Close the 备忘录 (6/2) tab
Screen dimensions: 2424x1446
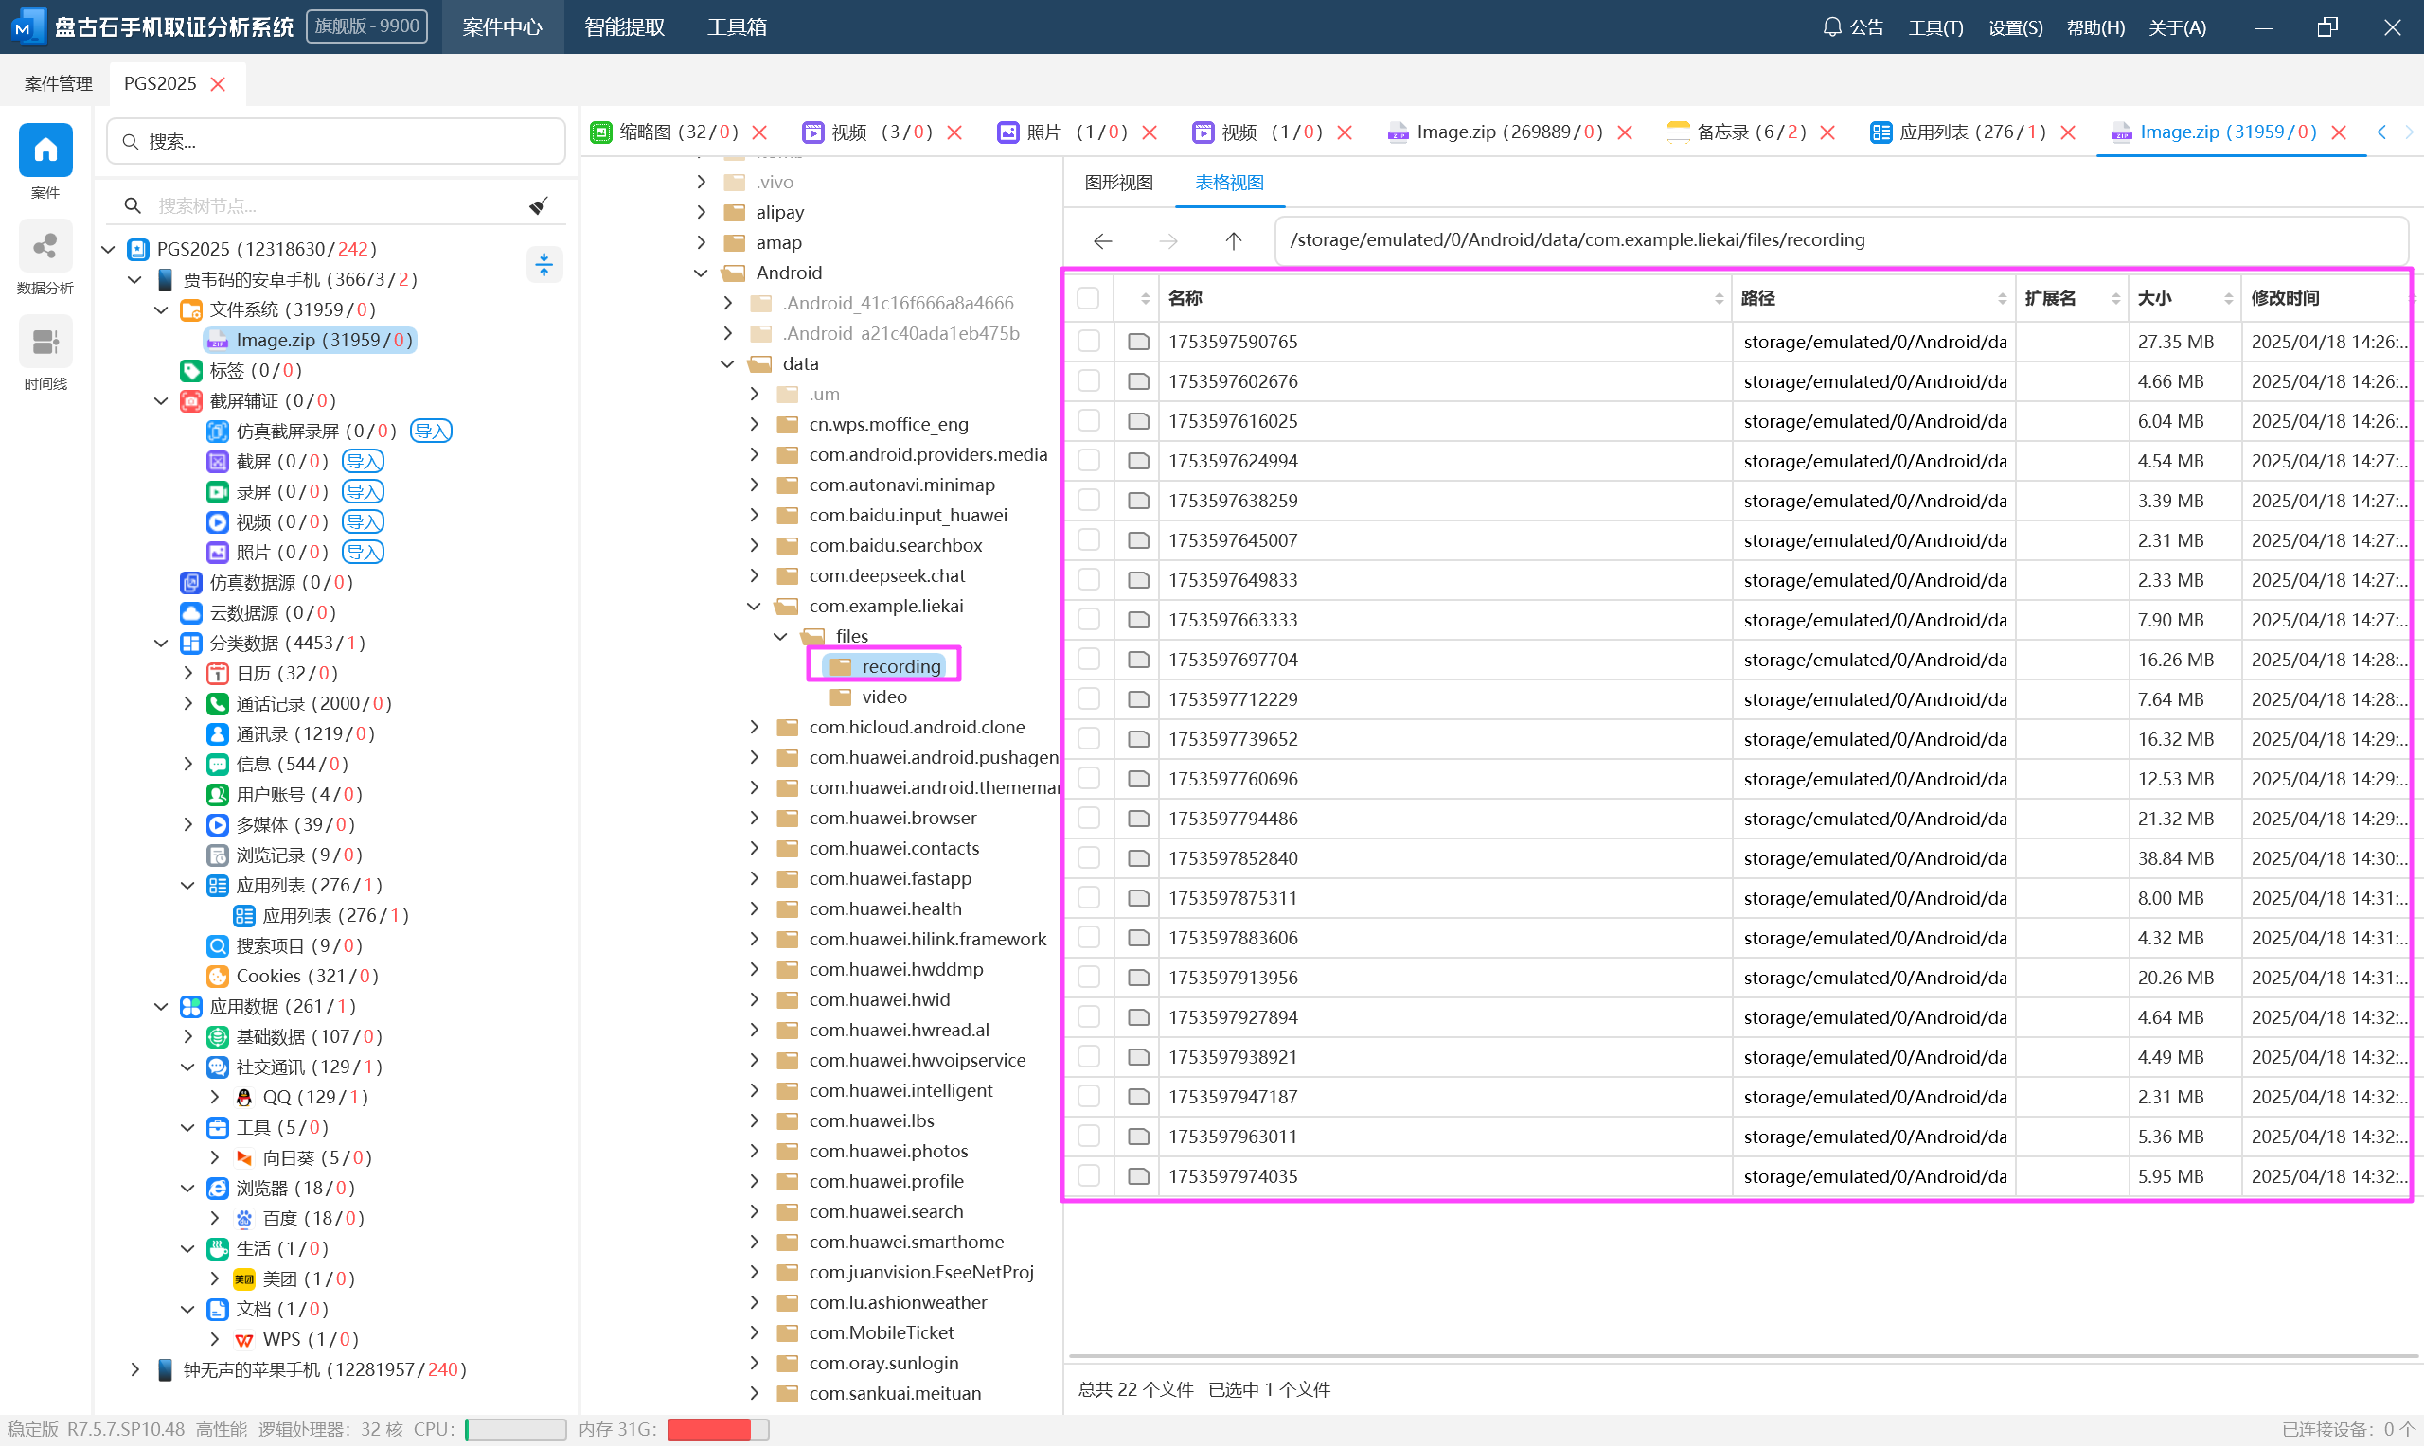(1827, 132)
